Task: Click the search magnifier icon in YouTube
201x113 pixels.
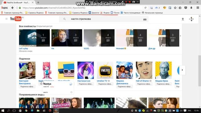Action: (64, 19)
